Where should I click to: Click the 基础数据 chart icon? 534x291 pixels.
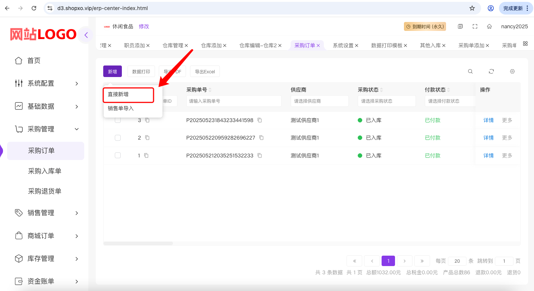point(18,106)
